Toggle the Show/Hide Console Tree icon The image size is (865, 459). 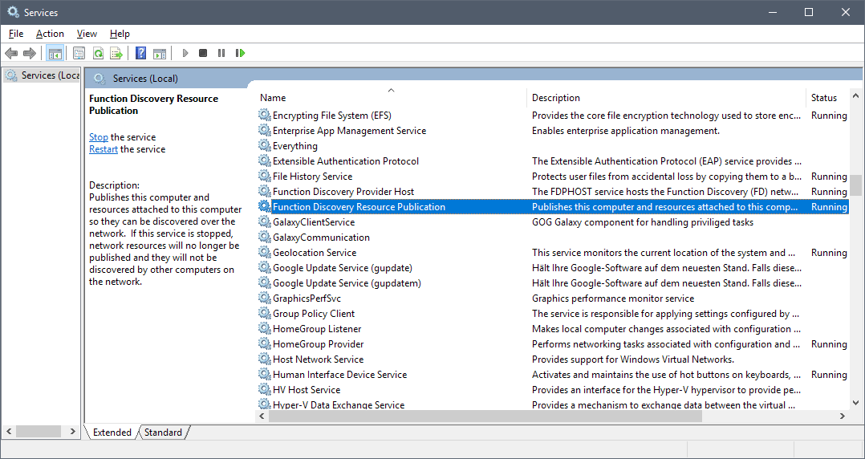55,53
